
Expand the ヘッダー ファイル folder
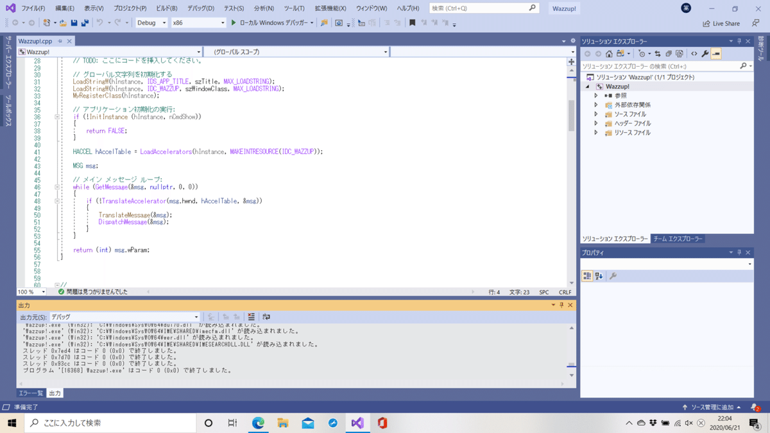(x=596, y=123)
